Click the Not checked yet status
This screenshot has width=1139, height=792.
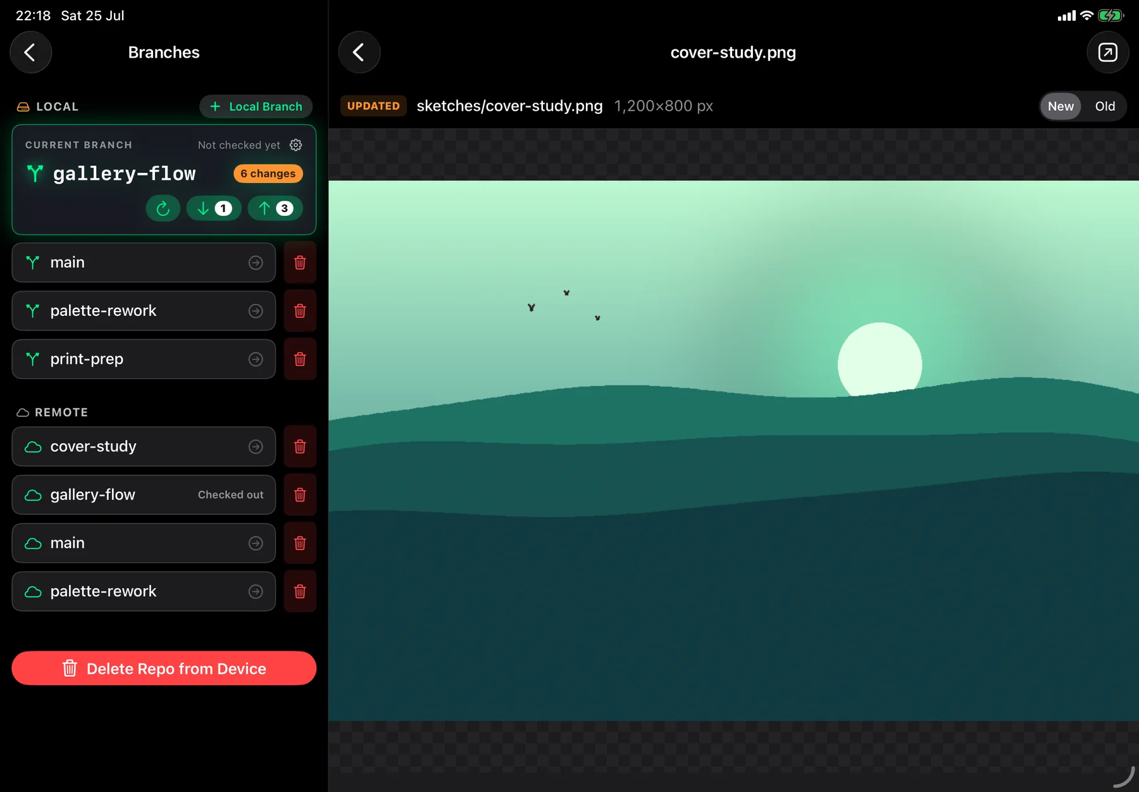coord(239,145)
